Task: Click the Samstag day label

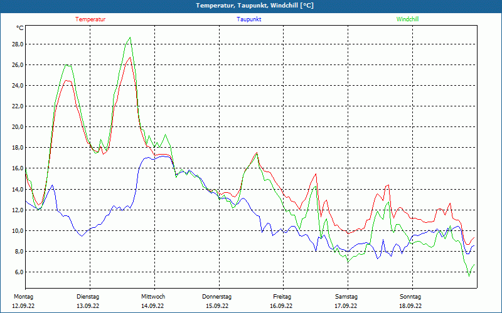Action: 346,297
